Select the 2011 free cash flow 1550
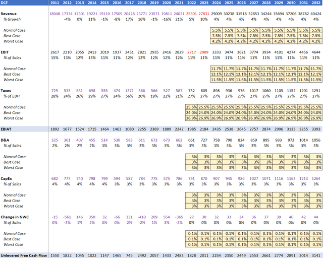323x258 pixels. coord(55,255)
